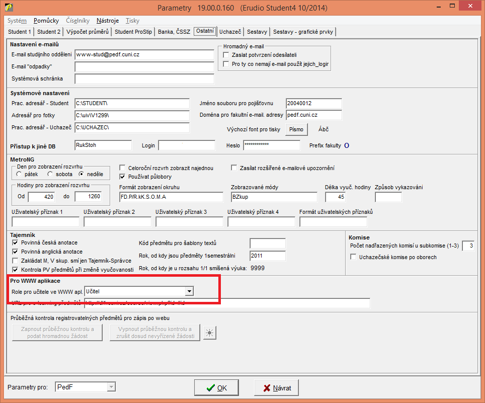485x403 pixels.
Task: Click the sun icon button
Action: (209, 332)
